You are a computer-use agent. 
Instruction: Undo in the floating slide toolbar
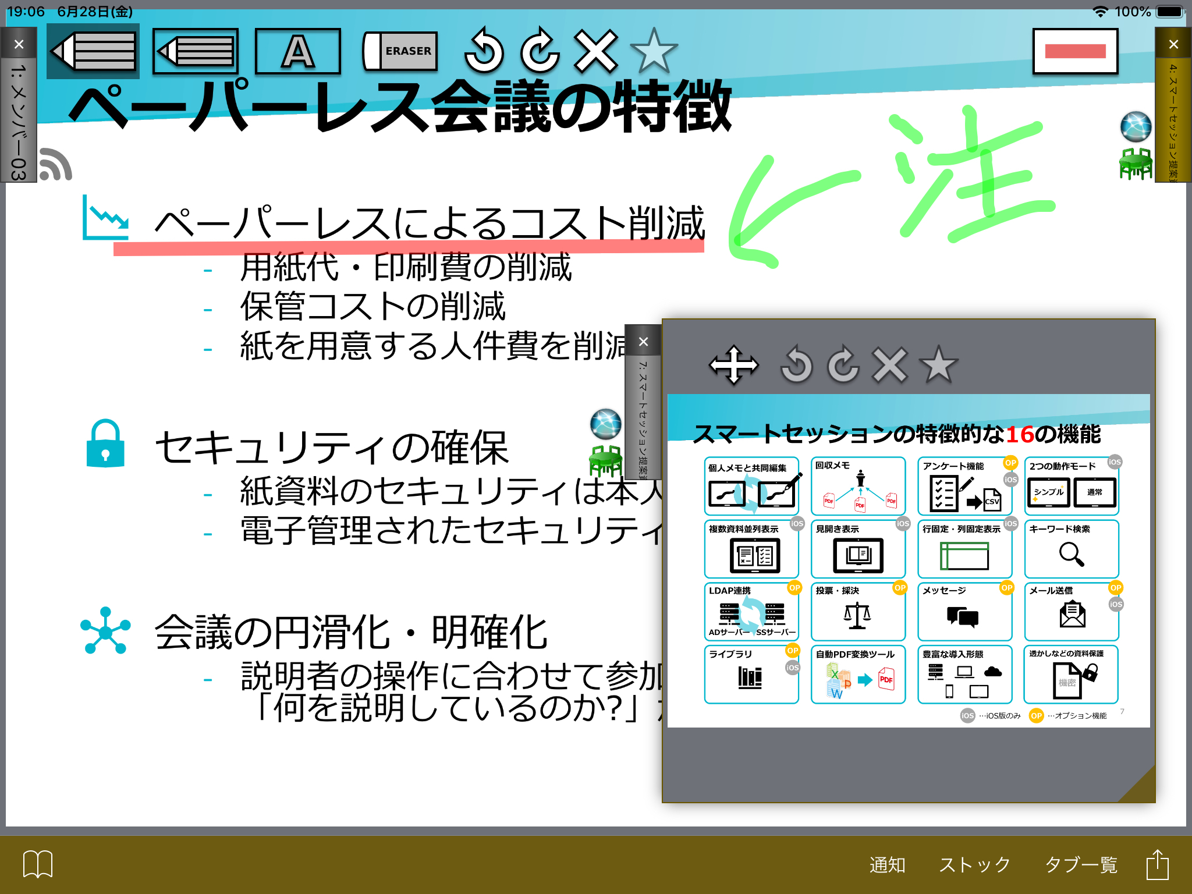[796, 365]
